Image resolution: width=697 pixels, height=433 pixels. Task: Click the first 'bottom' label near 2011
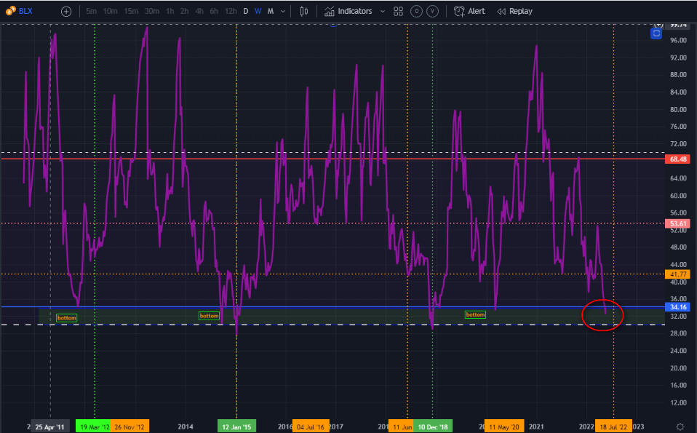tap(67, 318)
